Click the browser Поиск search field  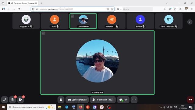tap(137, 9)
